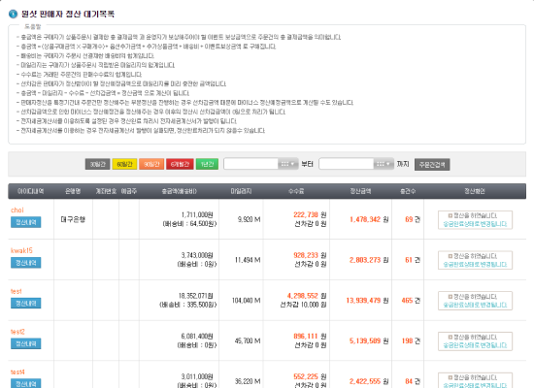
Task: Open the calendar picker for the start date
Action: point(287,164)
